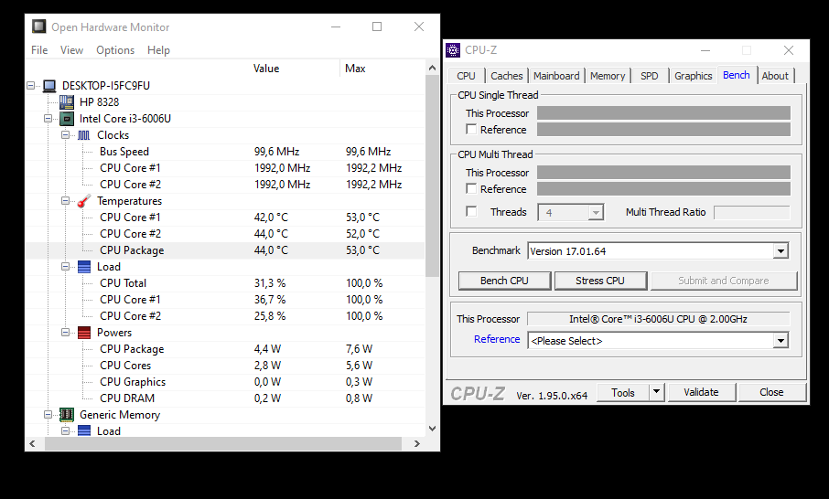Select the CPU Package temperature row
Image resolution: width=829 pixels, height=499 pixels.
pos(132,250)
